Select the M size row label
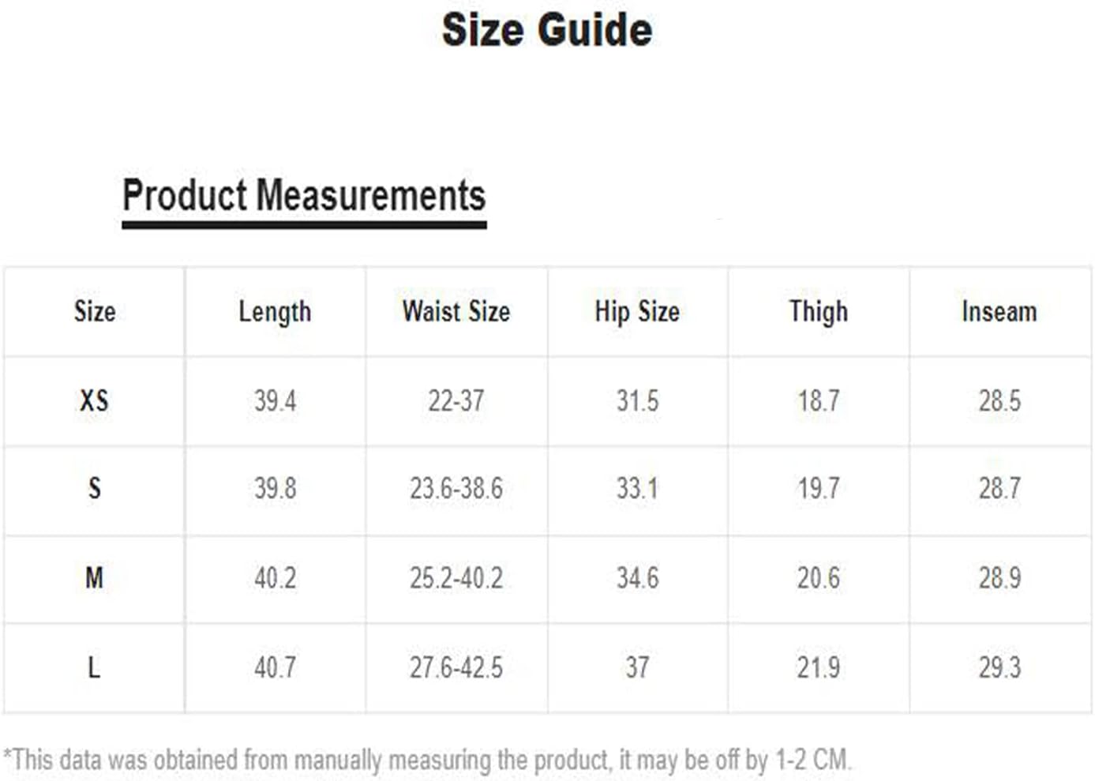Screen dimensions: 1095x781 (x=95, y=578)
